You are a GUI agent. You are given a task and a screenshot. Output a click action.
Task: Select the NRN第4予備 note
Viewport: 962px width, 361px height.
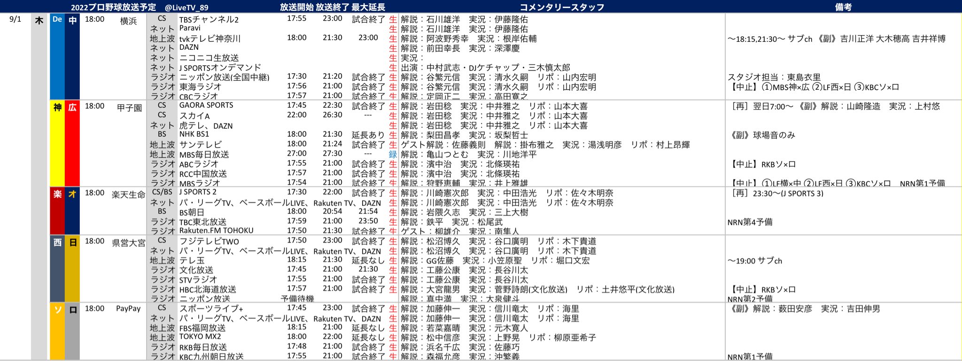point(750,222)
